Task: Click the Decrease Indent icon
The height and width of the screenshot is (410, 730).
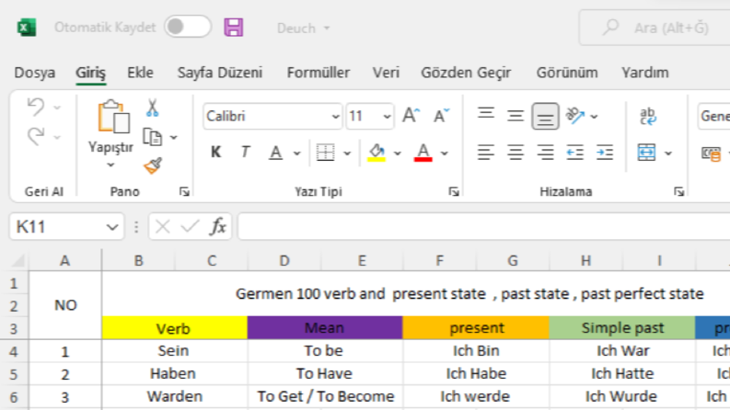Action: pyautogui.click(x=575, y=153)
